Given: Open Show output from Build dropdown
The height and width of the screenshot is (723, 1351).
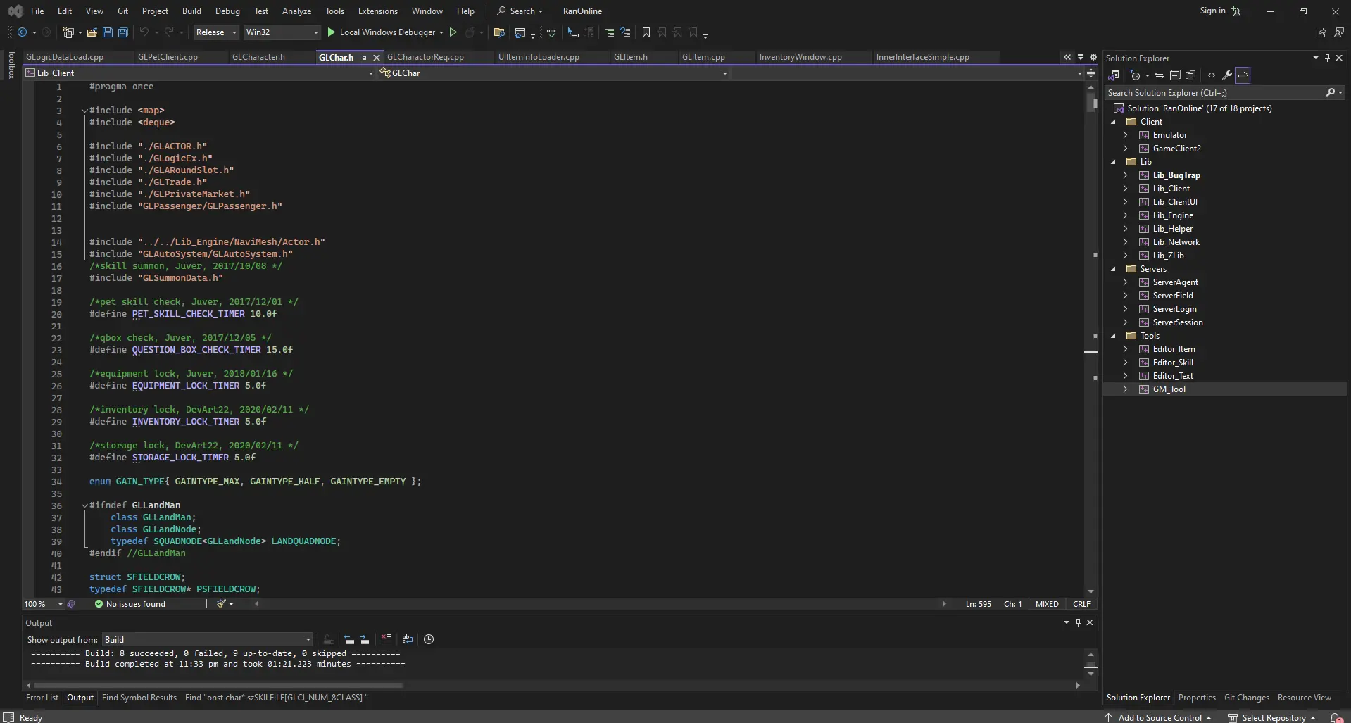Looking at the screenshot, I should 207,639.
